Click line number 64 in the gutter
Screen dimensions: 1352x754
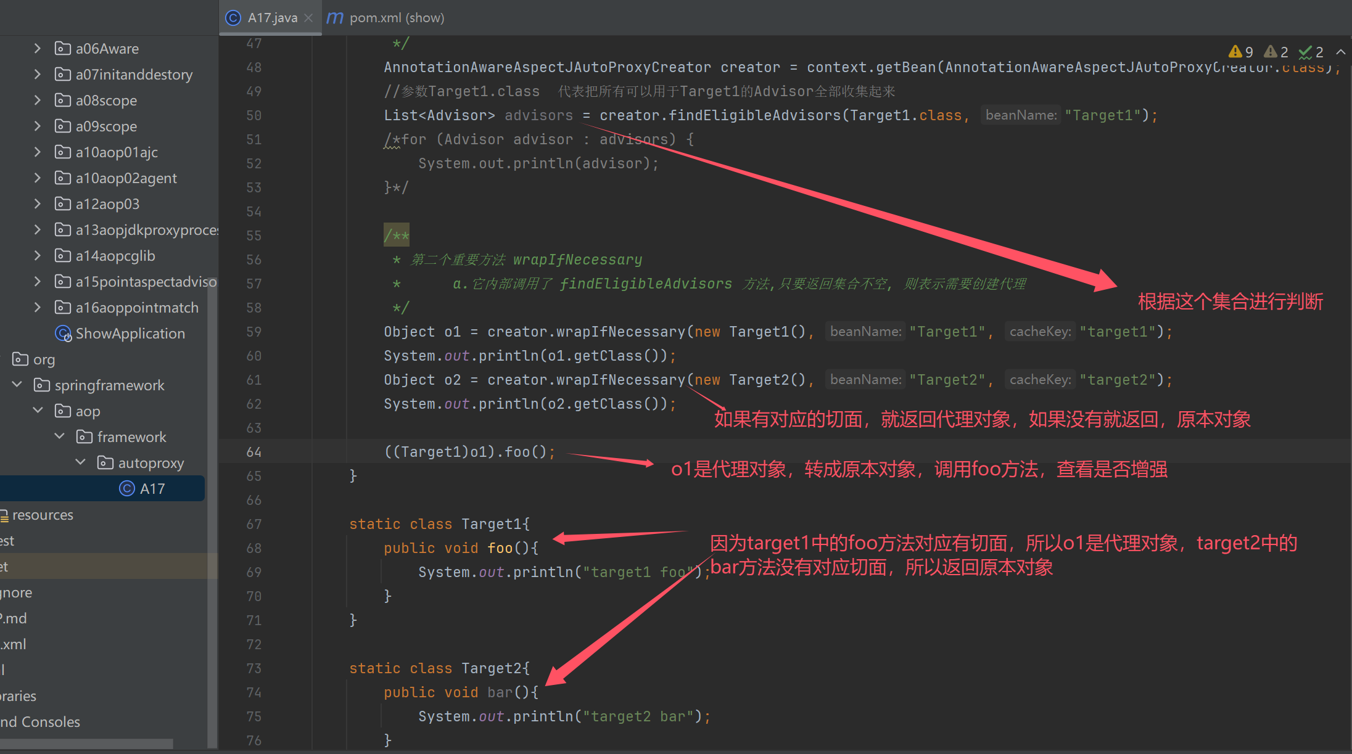[x=253, y=452]
